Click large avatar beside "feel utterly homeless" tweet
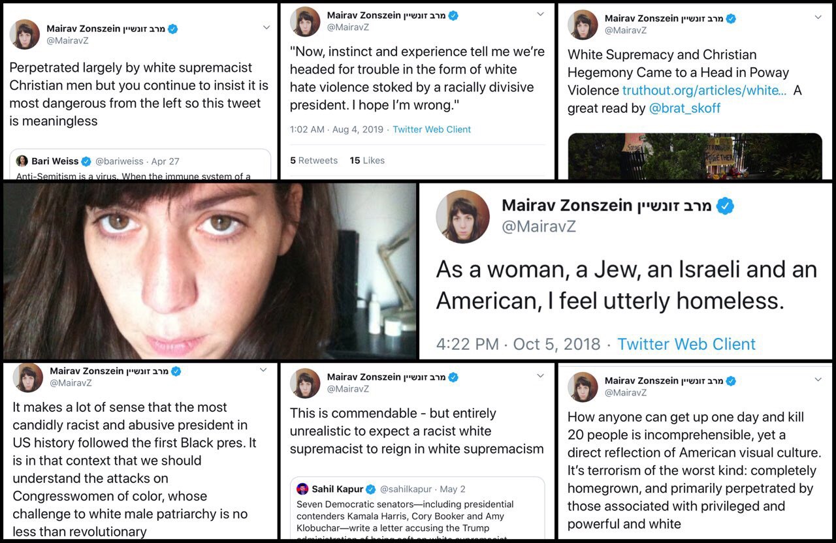Screen dimensions: 836x543 [462, 217]
